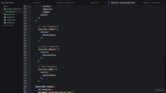
Task: Click 'return(' on line 75
Action: click(44, 72)
